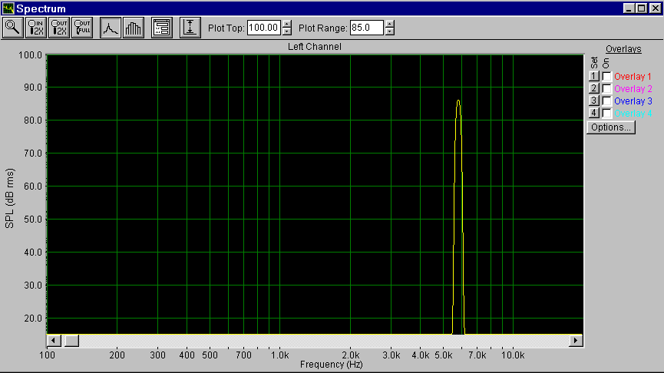
Task: Click the SPL (dB rms) axis title
Action: tap(10, 199)
